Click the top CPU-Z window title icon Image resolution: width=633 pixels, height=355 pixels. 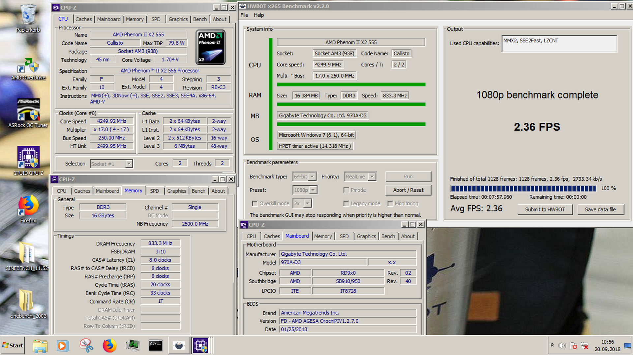pos(56,7)
